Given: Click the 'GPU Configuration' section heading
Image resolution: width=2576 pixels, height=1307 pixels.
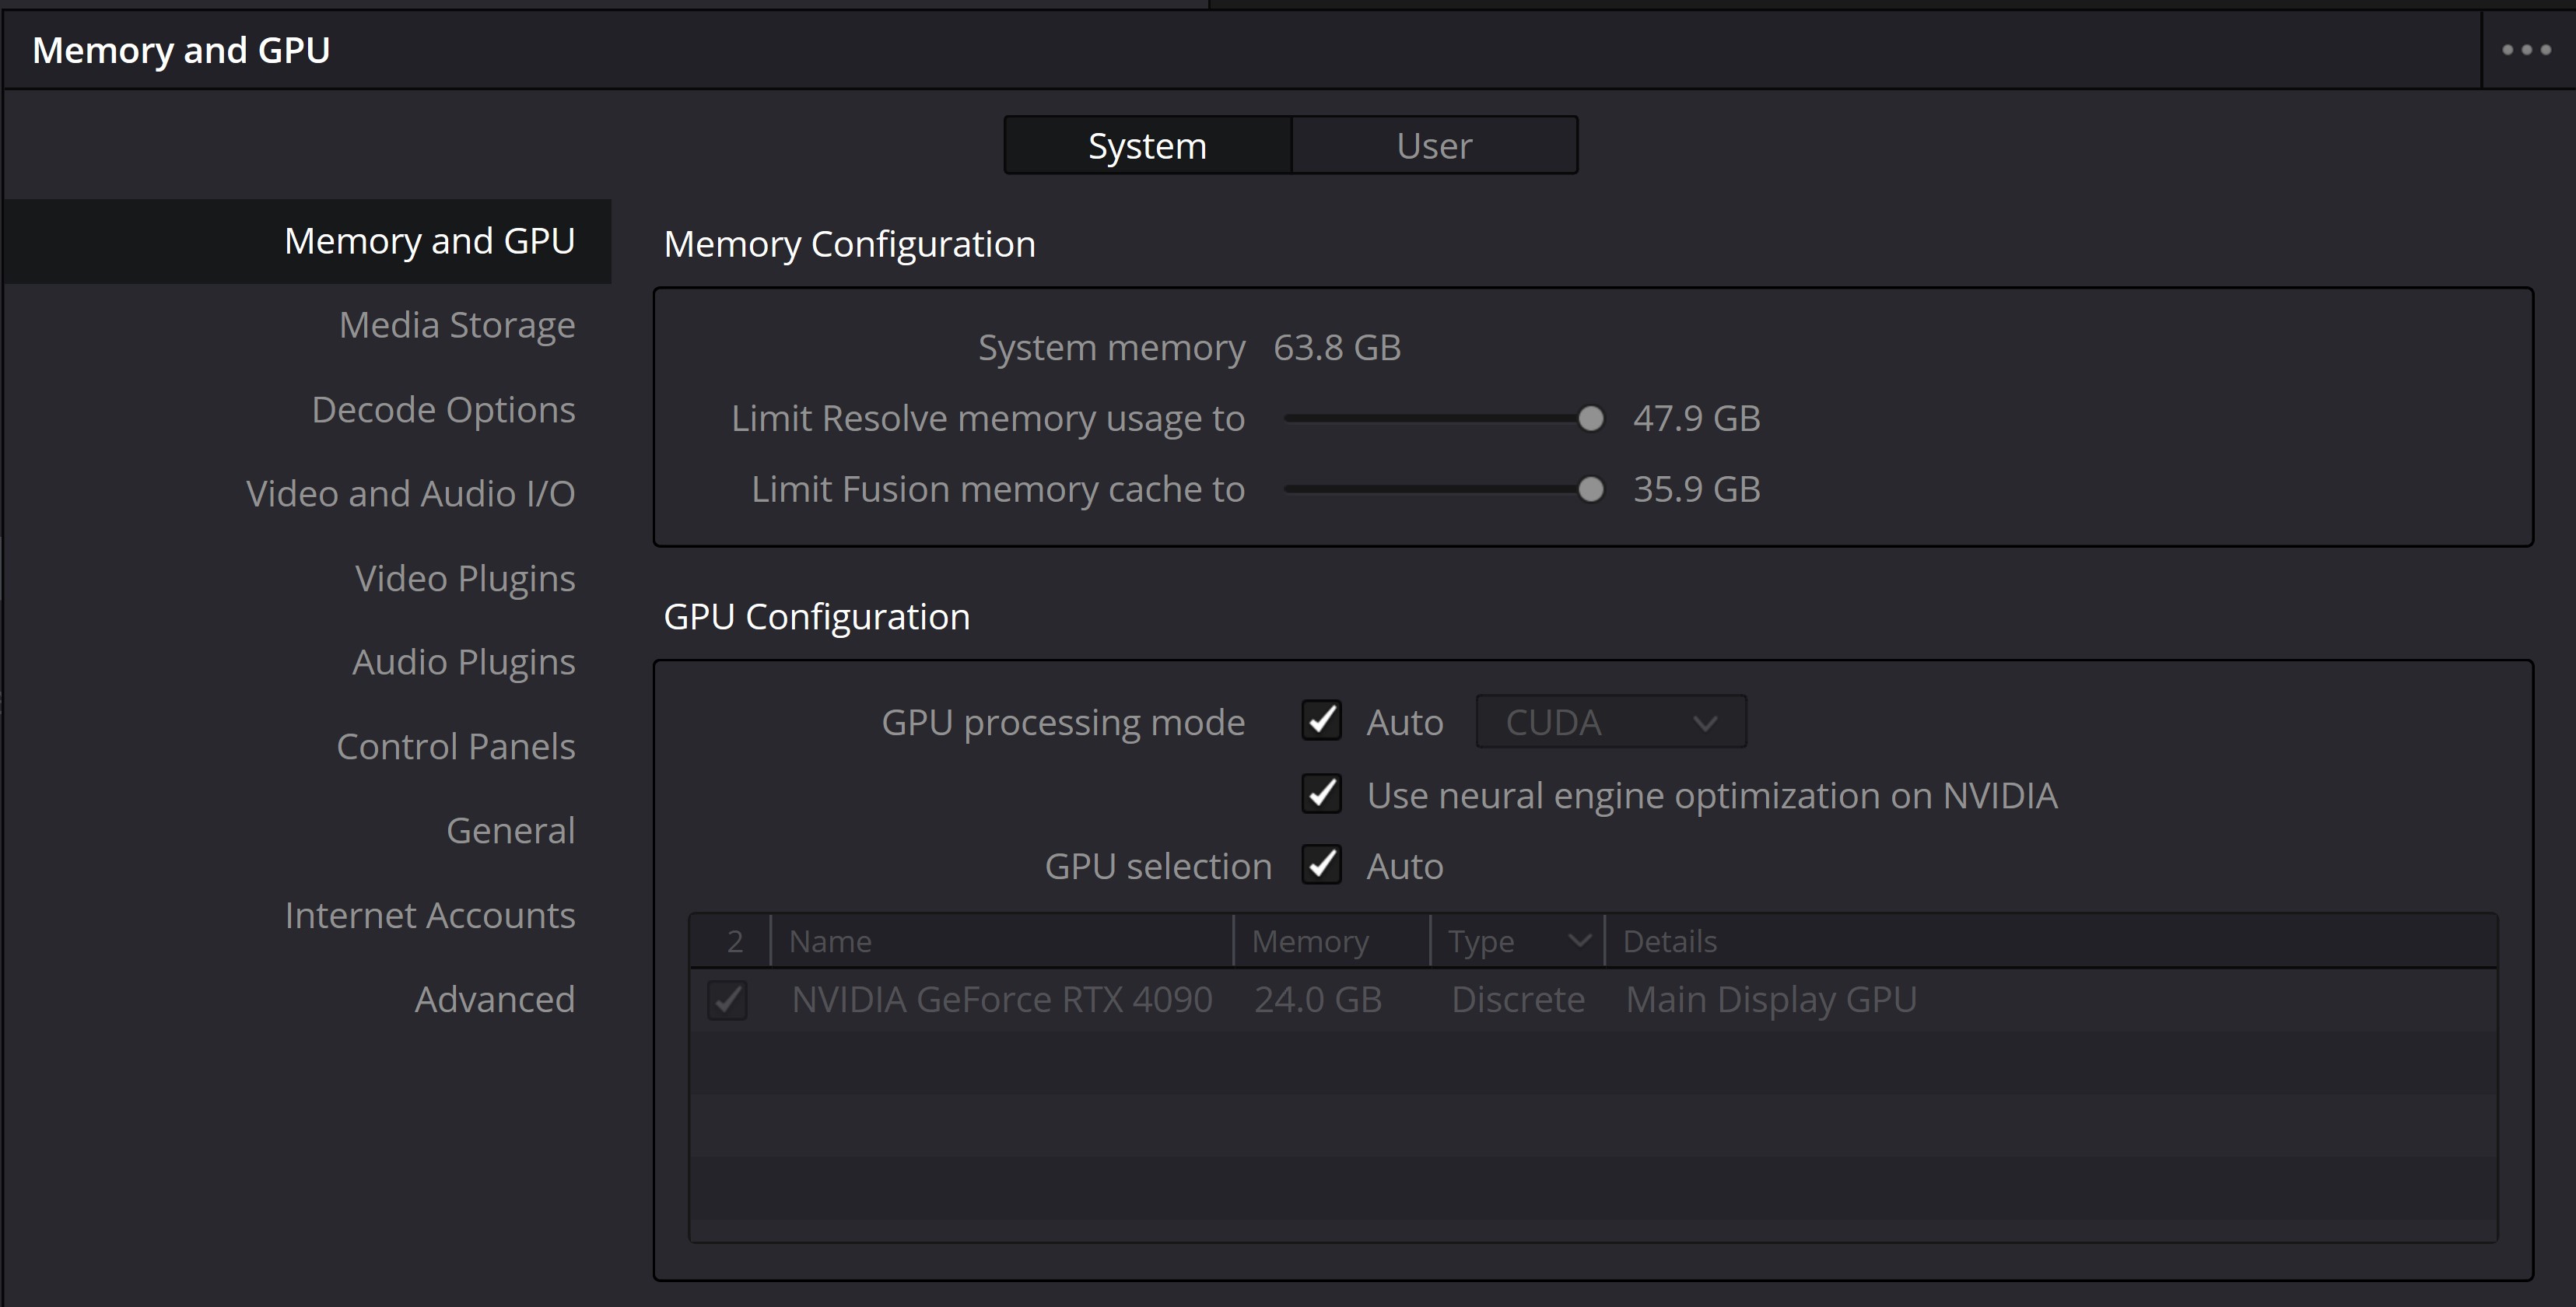Looking at the screenshot, I should coord(817,618).
